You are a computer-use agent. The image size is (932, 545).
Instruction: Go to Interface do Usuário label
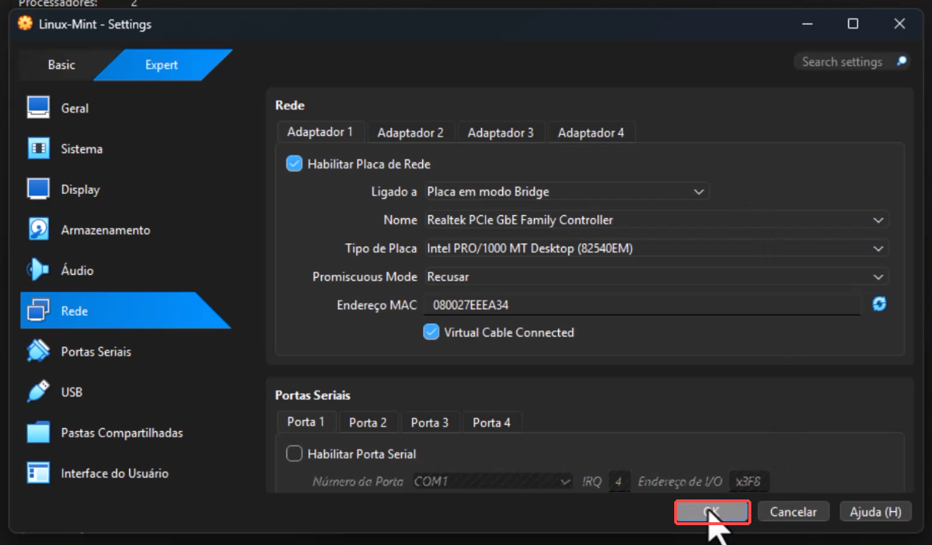tap(115, 473)
